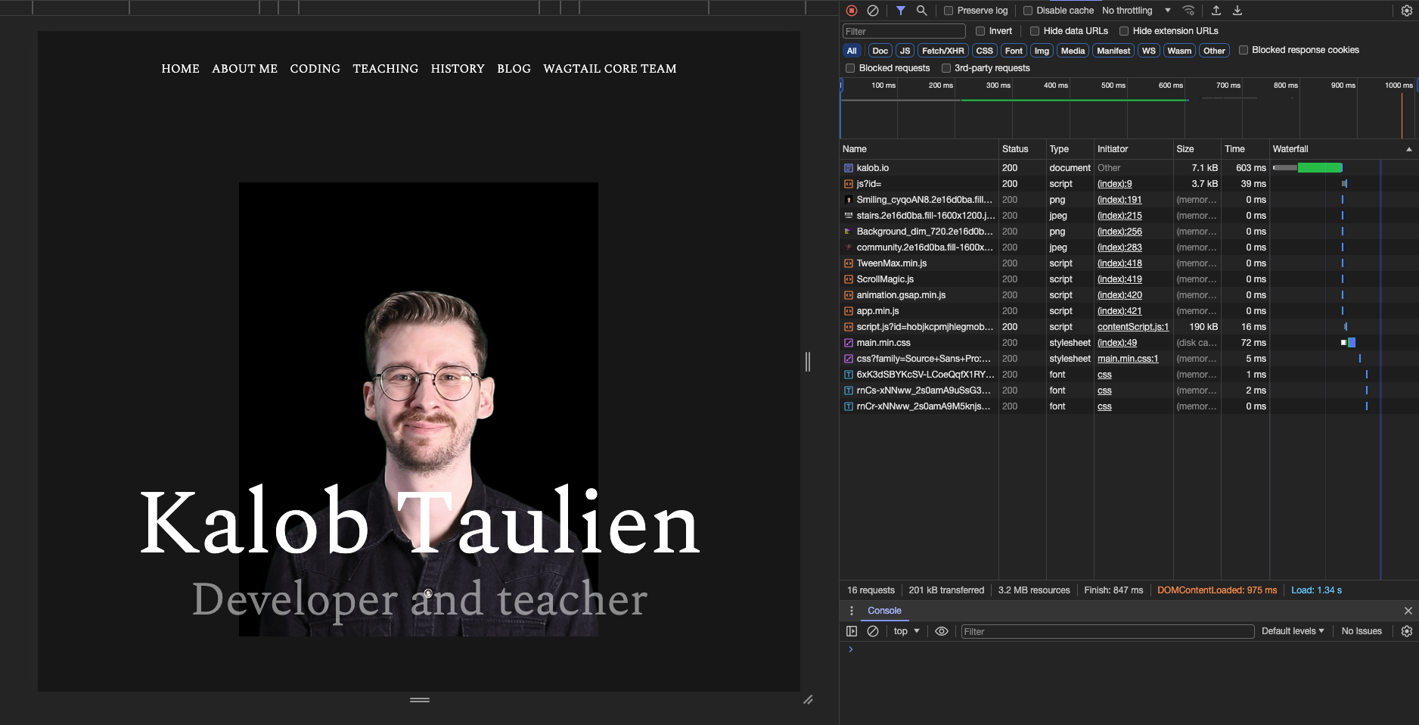Open initiator link (index):9
This screenshot has width=1419, height=725.
coord(1114,184)
